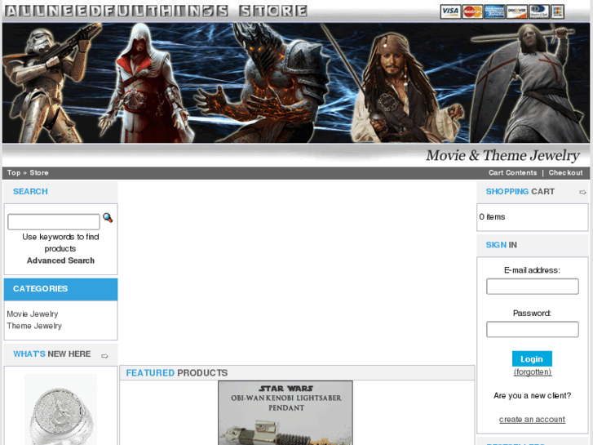The width and height of the screenshot is (593, 445).
Task: Open Theme Jewelry category
Action: point(34,326)
